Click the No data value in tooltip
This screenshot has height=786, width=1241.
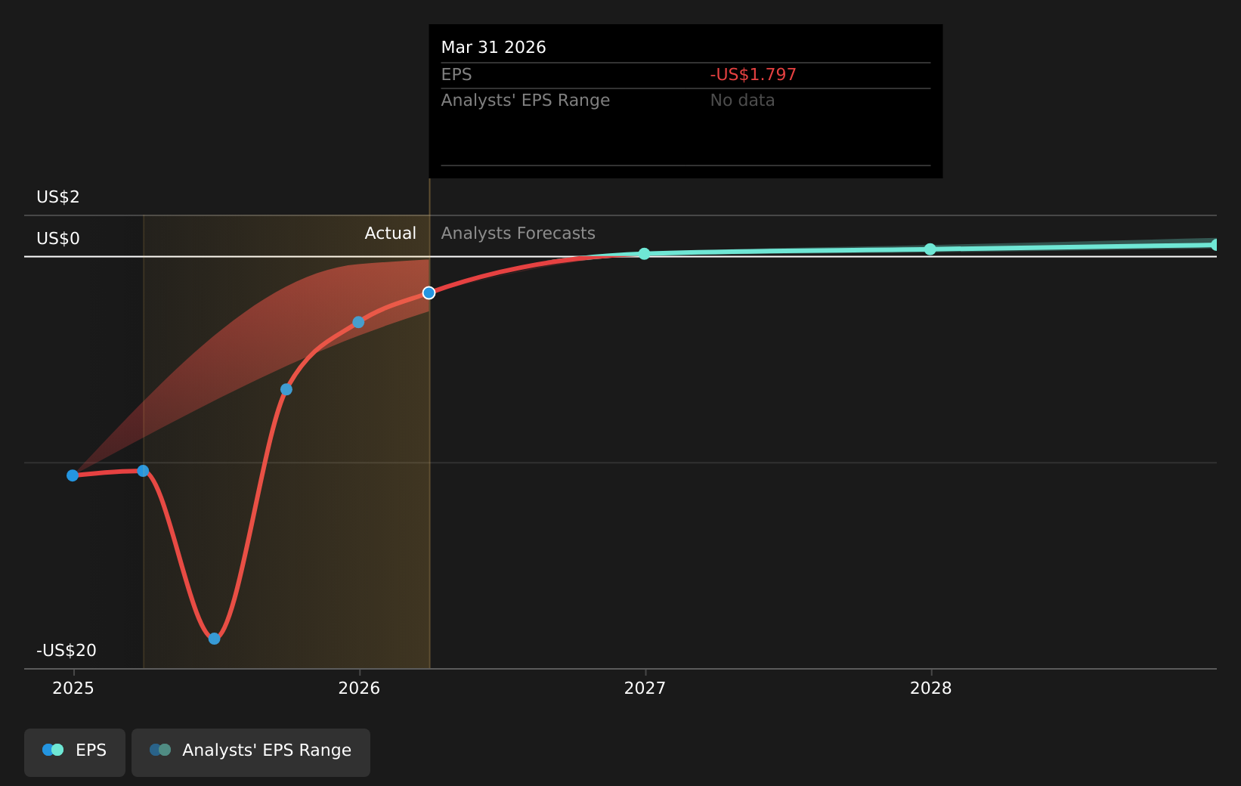click(x=742, y=101)
